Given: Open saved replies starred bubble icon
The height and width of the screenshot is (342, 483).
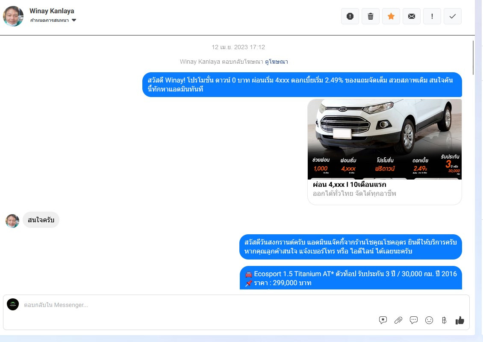Looking at the screenshot, I should click(x=383, y=320).
